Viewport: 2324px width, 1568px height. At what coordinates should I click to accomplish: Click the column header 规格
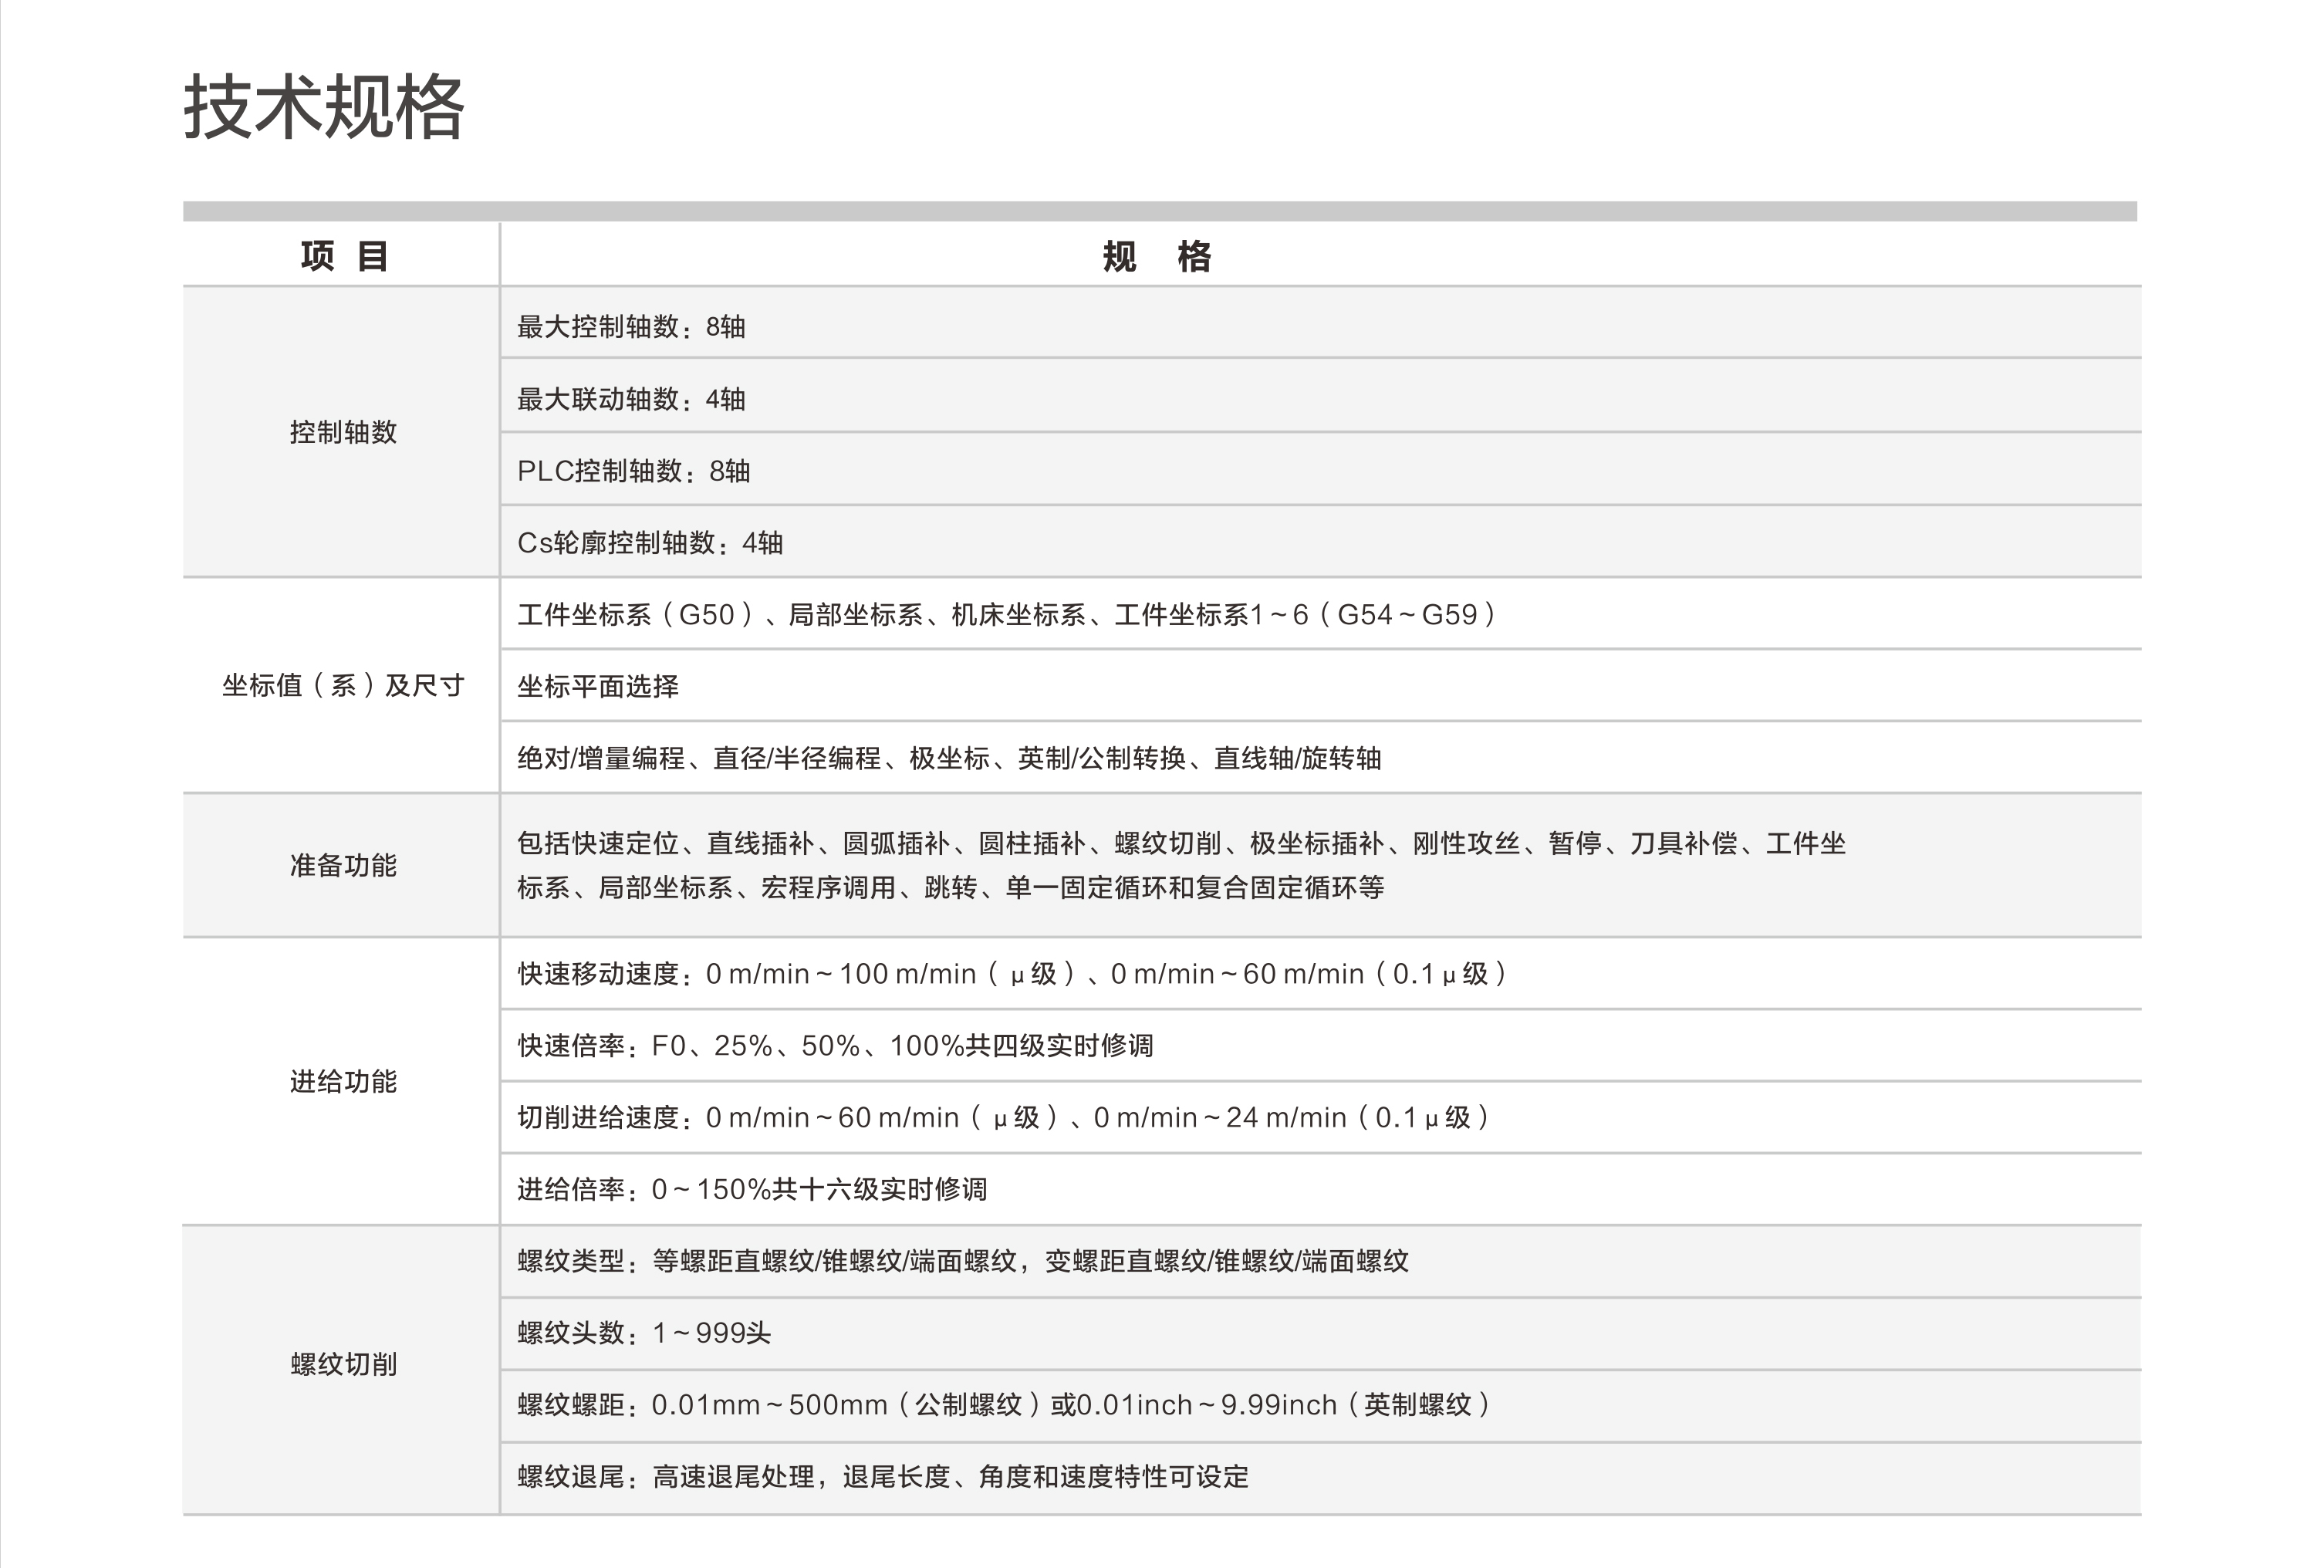point(1157,256)
